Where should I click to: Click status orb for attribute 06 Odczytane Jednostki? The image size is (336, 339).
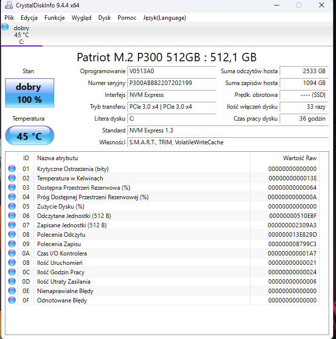(12, 215)
